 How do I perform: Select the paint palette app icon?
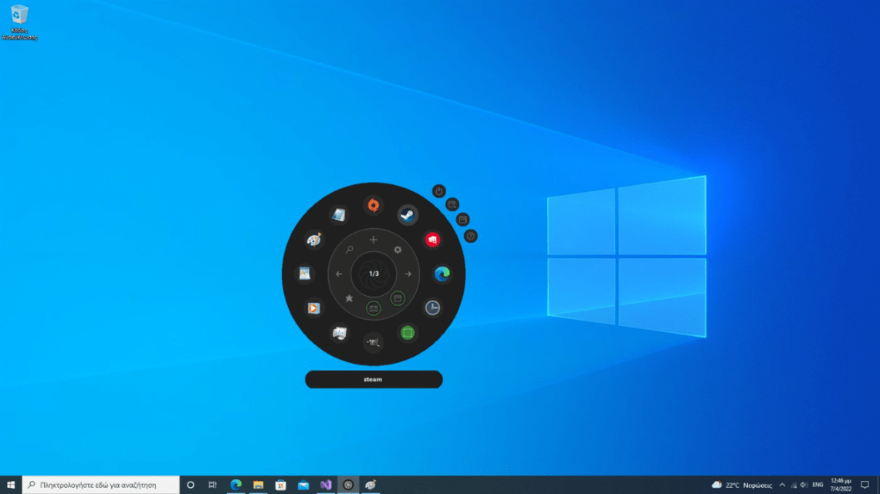(313, 240)
